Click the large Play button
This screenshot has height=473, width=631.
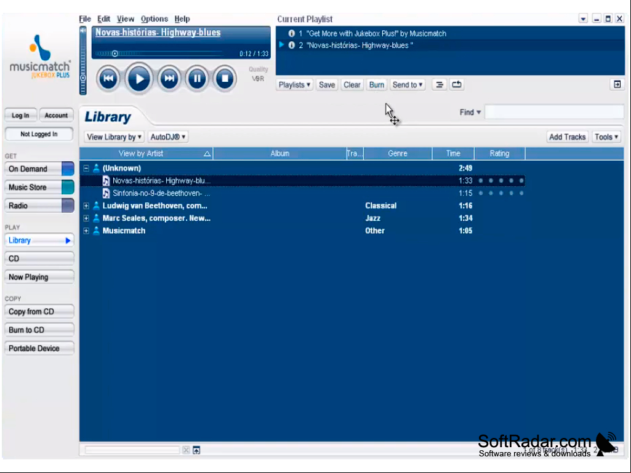click(139, 79)
